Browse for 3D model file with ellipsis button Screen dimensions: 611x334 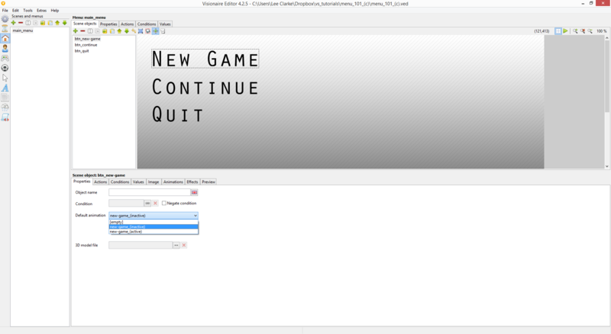pos(176,246)
